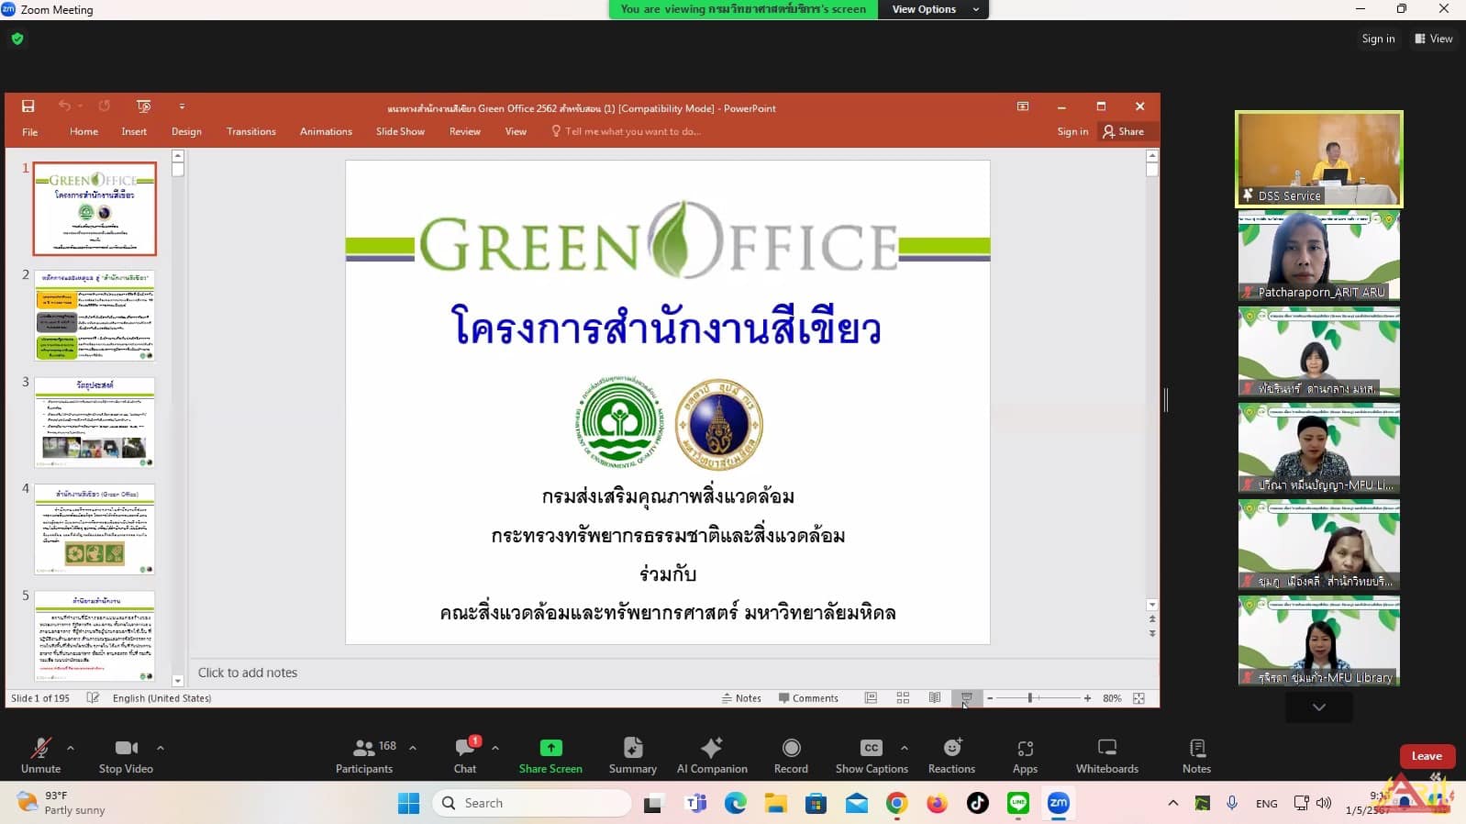
Task: Open Whiteboards
Action: 1107,756
